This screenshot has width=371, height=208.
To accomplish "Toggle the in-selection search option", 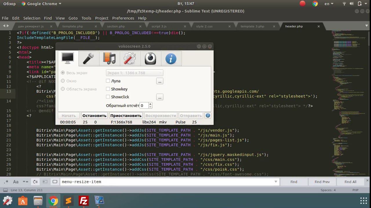I will pyautogui.click(x=45, y=182).
